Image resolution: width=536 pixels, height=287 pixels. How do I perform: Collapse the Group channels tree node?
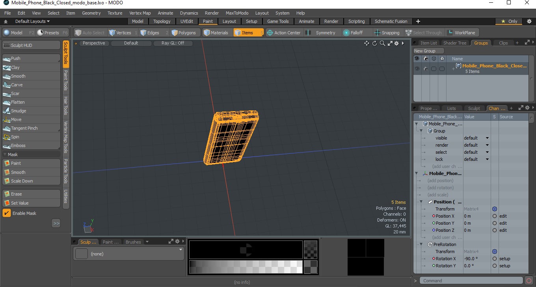coord(421,131)
